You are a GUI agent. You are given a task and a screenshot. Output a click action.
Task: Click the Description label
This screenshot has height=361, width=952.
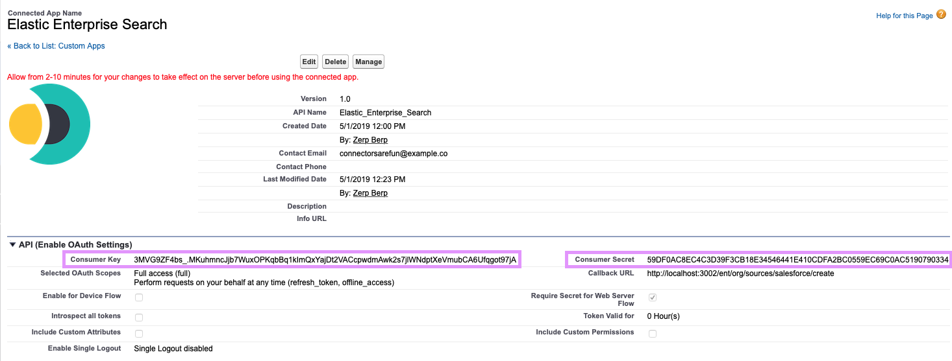coord(307,207)
